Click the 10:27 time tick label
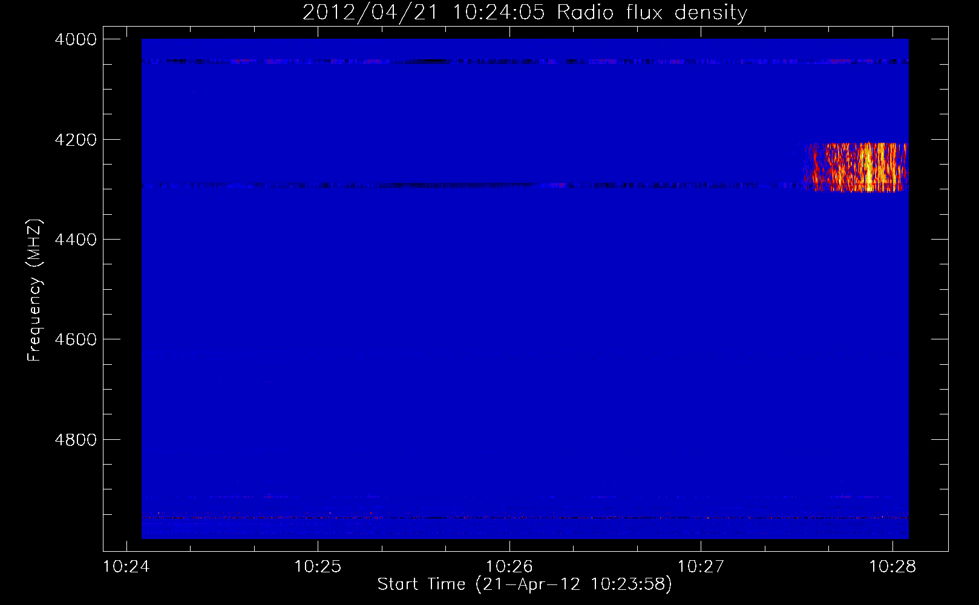This screenshot has height=605, width=979. coord(701,567)
